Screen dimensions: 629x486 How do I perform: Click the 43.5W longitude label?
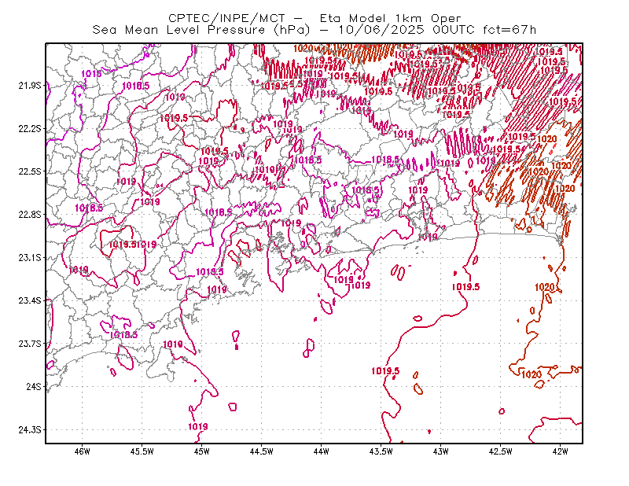coord(381,451)
